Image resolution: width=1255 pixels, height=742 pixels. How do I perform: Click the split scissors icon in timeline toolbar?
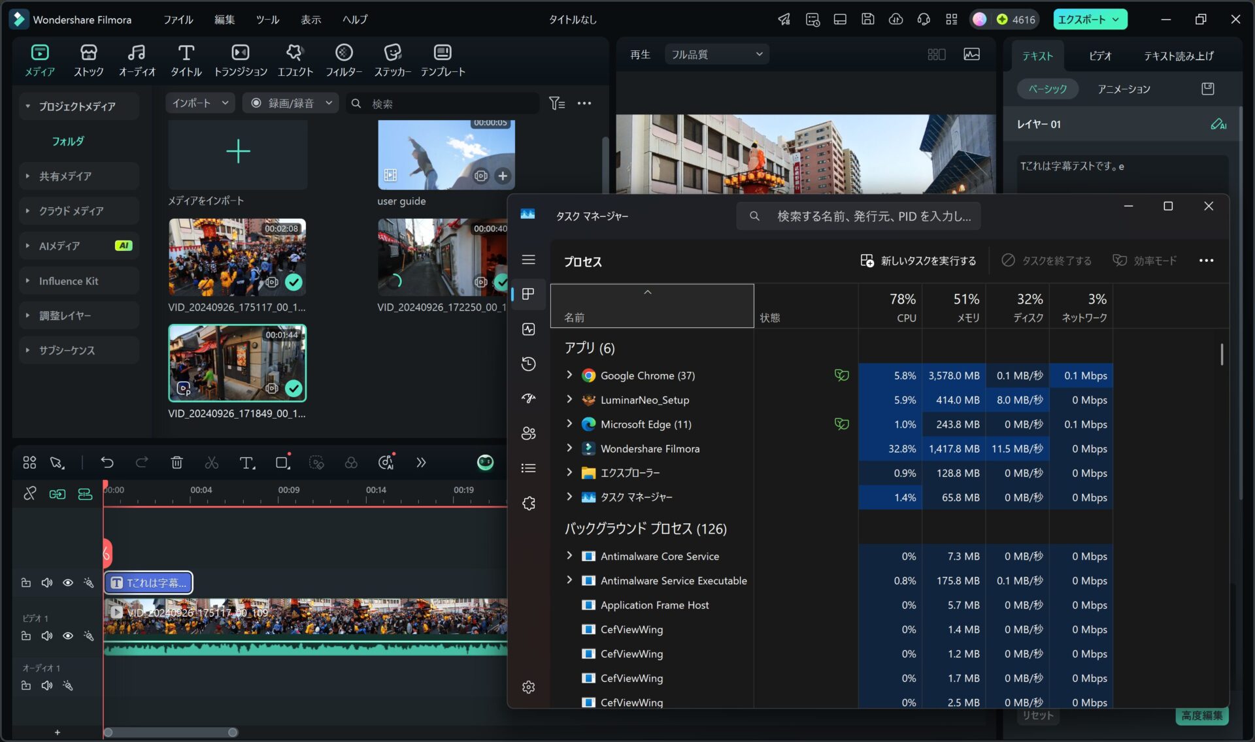click(212, 462)
